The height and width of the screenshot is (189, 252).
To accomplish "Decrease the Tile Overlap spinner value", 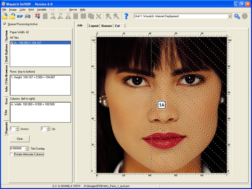I will (x=27, y=150).
